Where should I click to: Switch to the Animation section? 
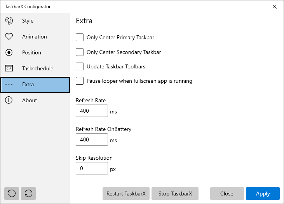(35, 37)
